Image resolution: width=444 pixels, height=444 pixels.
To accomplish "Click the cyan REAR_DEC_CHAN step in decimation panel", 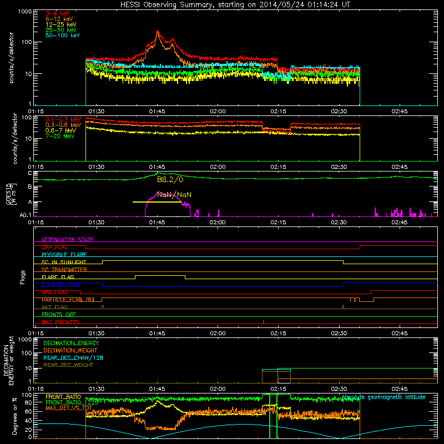I will click(x=276, y=370).
